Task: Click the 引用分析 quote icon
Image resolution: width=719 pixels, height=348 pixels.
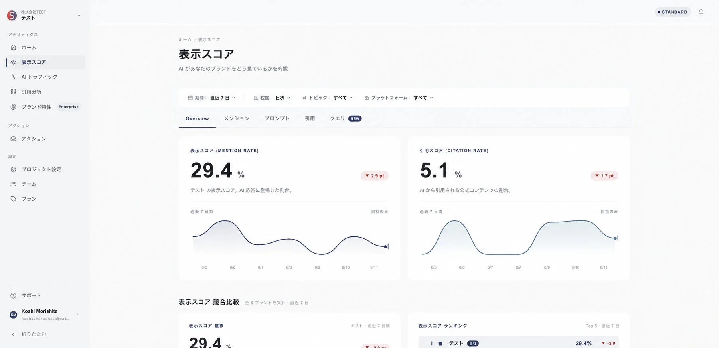Action: tap(13, 92)
